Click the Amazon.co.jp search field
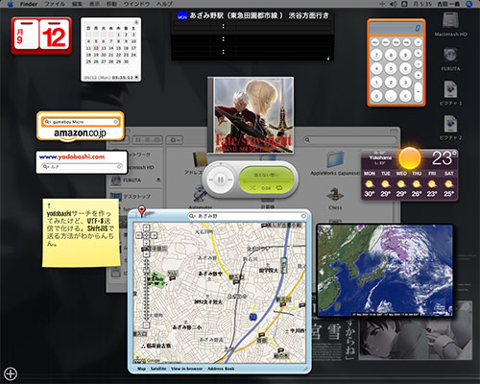Image resolution: width=480 pixels, height=384 pixels. click(81, 122)
